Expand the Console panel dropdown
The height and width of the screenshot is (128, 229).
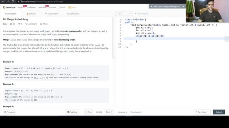(122, 112)
